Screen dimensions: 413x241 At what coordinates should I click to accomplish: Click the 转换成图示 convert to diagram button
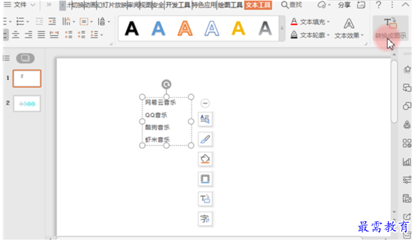pyautogui.click(x=390, y=29)
